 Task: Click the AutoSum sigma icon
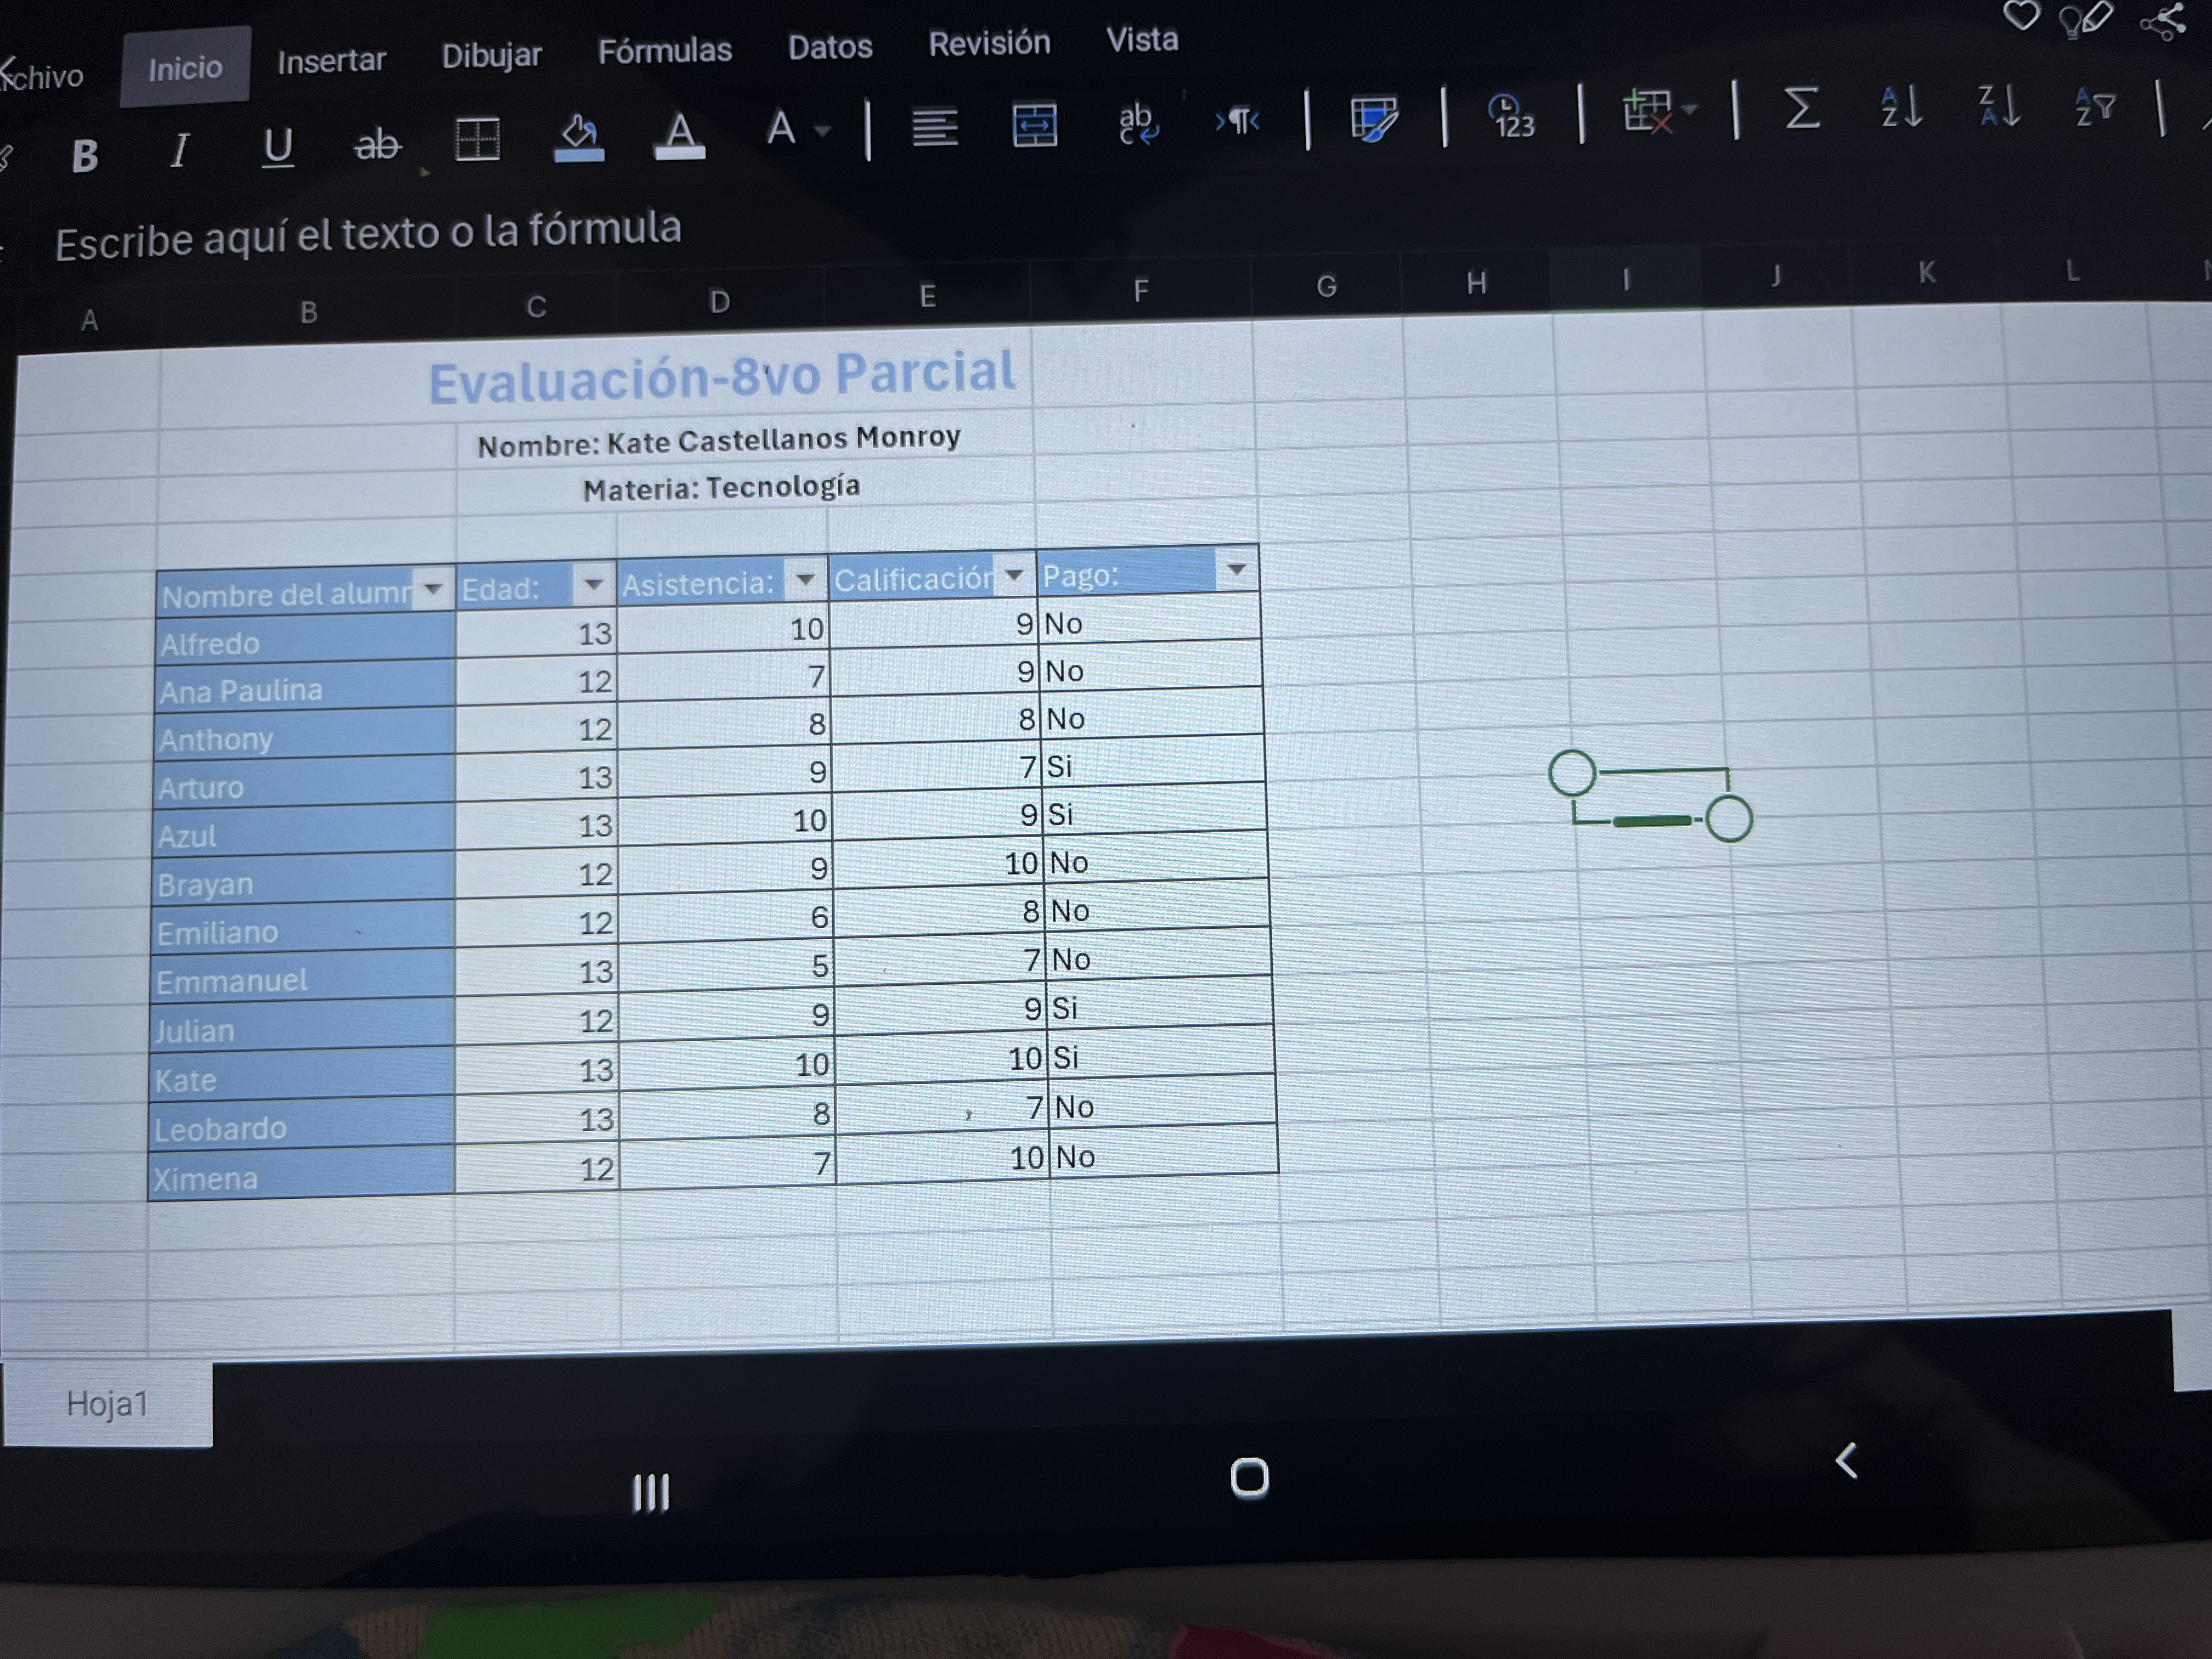[x=1801, y=108]
